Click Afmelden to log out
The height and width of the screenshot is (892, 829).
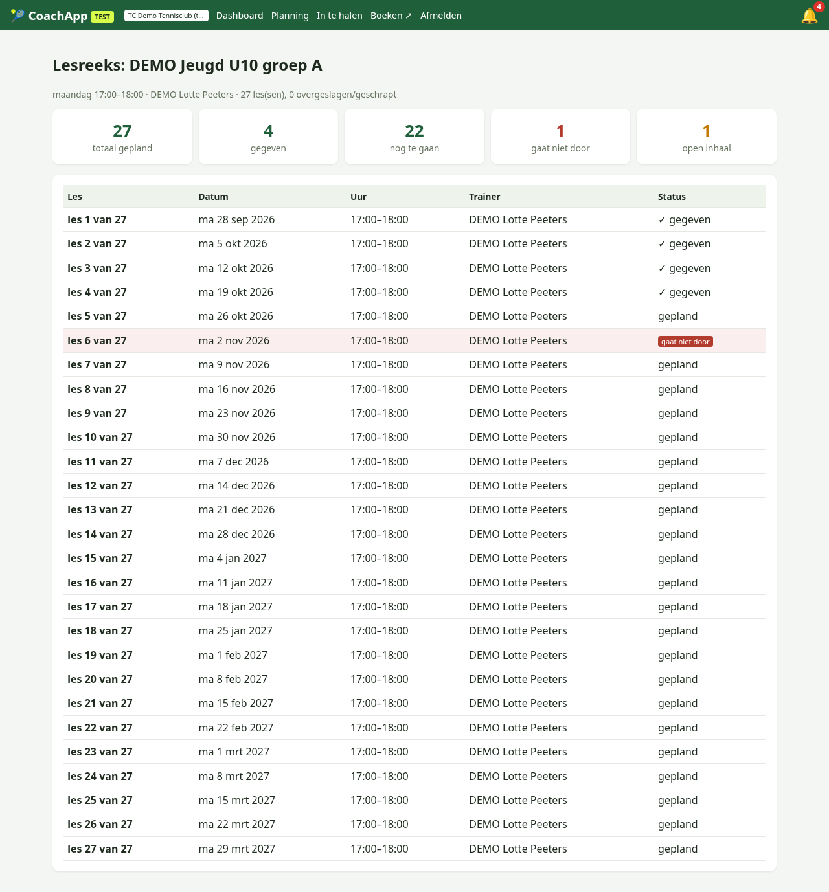[x=441, y=16]
